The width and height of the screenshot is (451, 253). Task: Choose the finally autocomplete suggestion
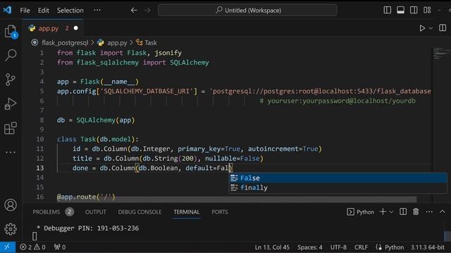(338, 188)
